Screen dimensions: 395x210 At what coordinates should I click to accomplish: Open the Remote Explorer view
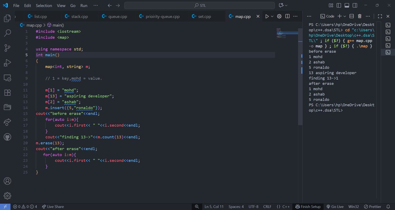(x=7, y=78)
